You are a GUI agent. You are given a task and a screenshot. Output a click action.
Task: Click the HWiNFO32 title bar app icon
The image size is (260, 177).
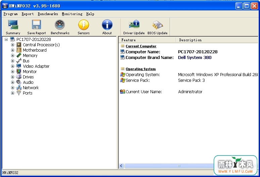pyautogui.click(x=5, y=6)
